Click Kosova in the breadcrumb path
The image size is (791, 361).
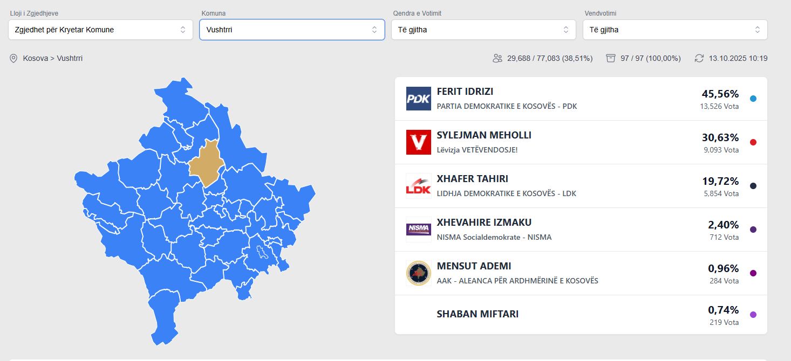pyautogui.click(x=35, y=58)
